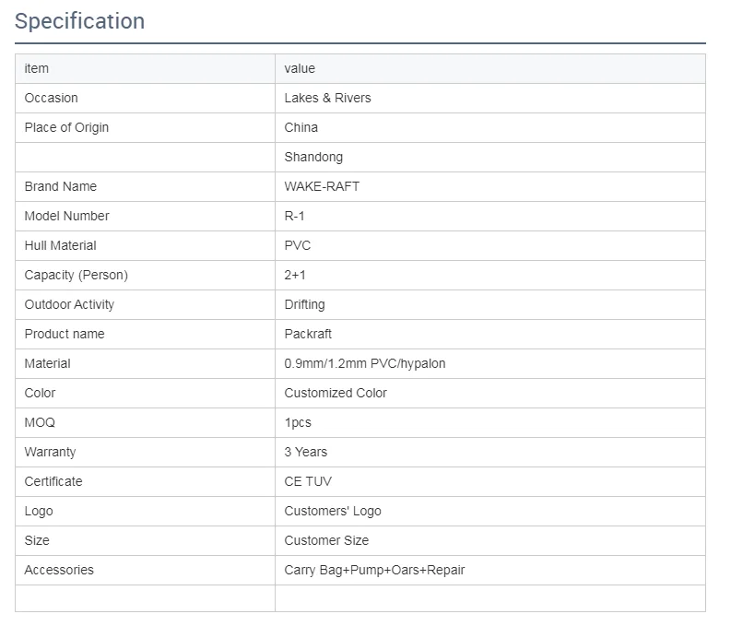This screenshot has height=626, width=731.
Task: Select the 'Packraft' product name value
Action: (x=308, y=334)
